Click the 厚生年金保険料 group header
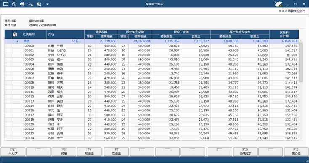 pyautogui.click(x=240, y=32)
